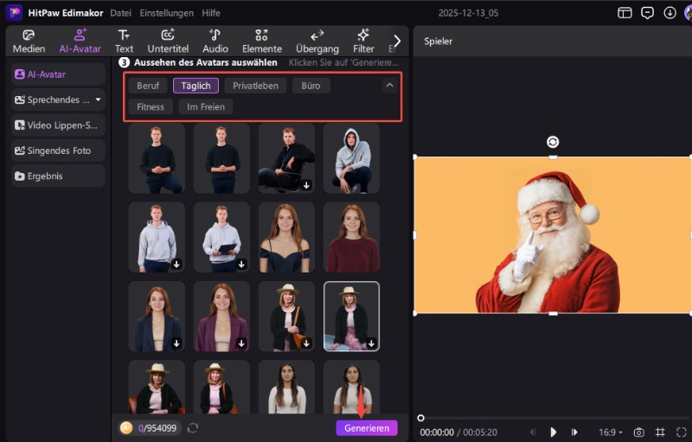Screen dimensions: 692x442
Task: Open the Elemente panel
Action: (x=261, y=41)
